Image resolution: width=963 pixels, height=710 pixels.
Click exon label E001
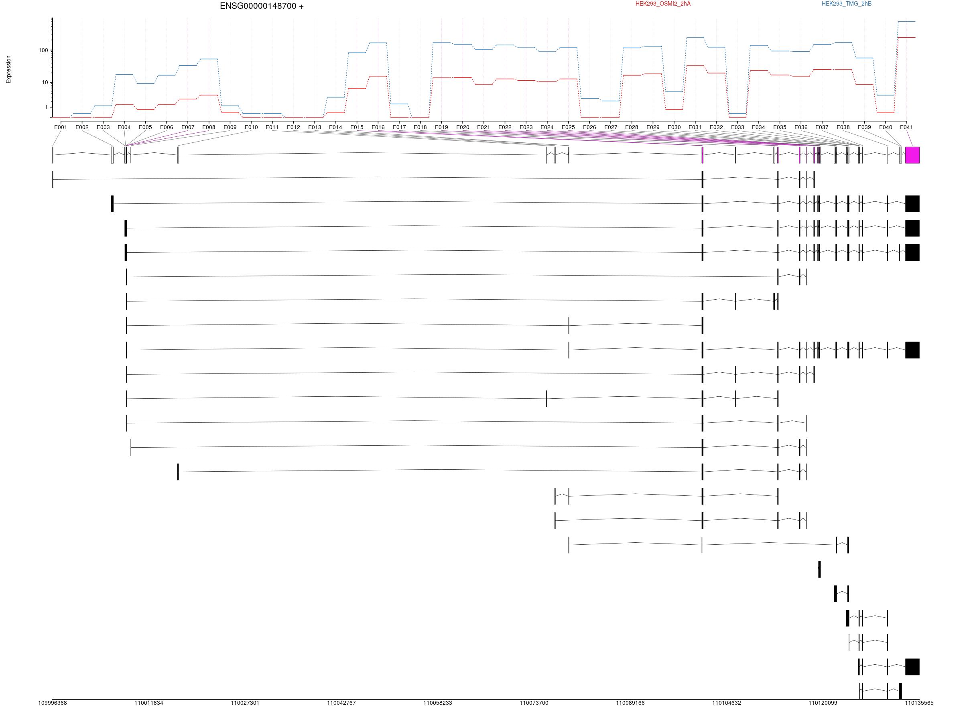click(61, 127)
